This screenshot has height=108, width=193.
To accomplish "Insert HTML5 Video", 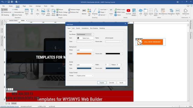I will tap(120, 12).
